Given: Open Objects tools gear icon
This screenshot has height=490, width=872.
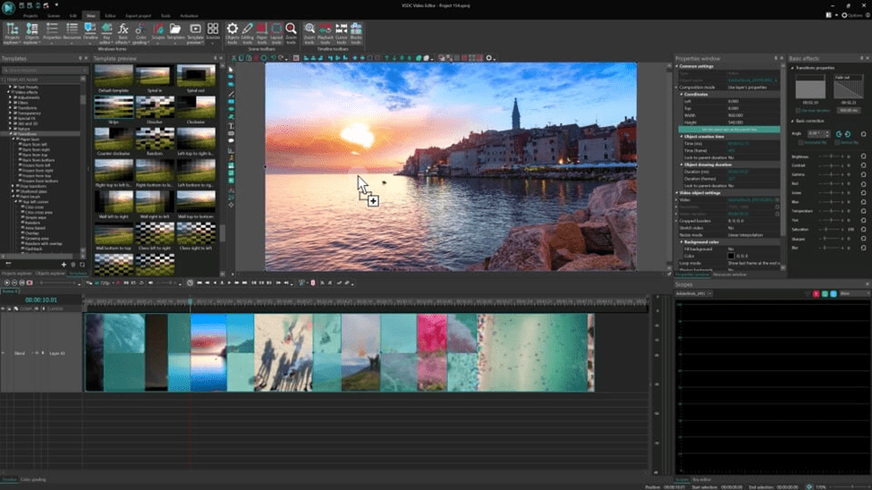Looking at the screenshot, I should point(232,33).
